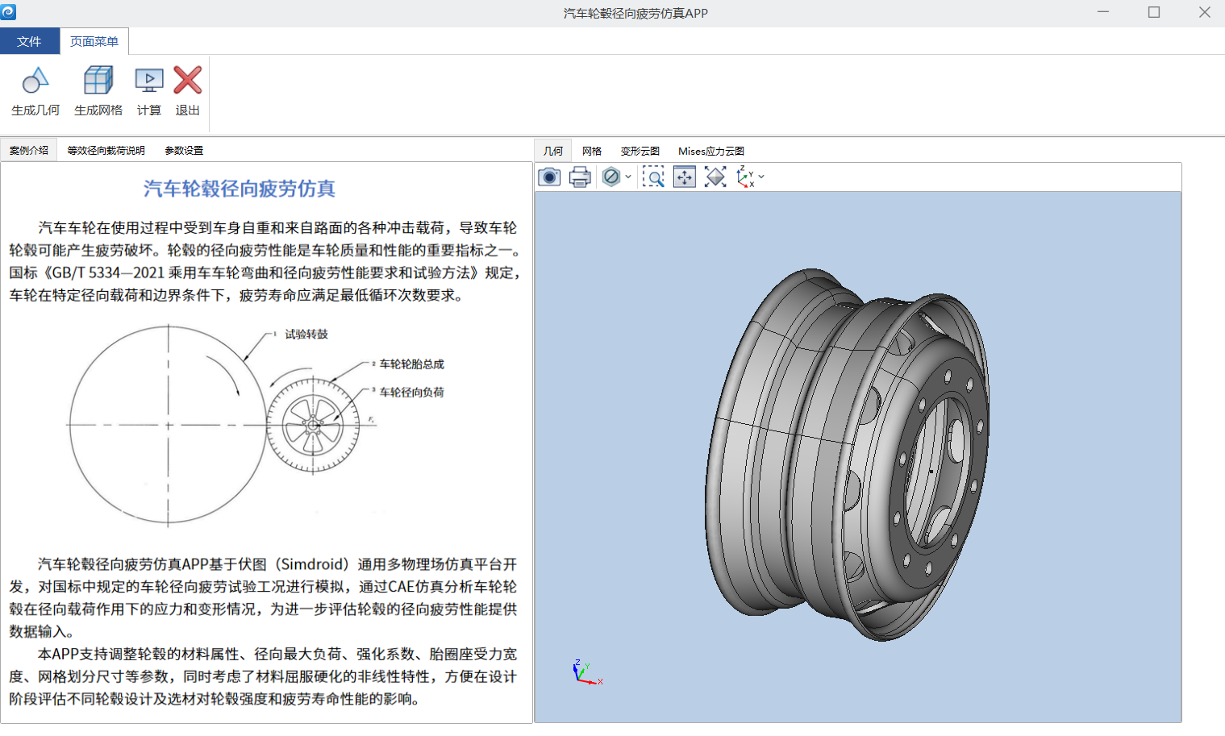Click the hexagon display mode icon
This screenshot has width=1225, height=736.
[x=611, y=177]
